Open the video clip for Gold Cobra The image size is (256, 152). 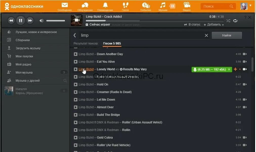(245, 138)
